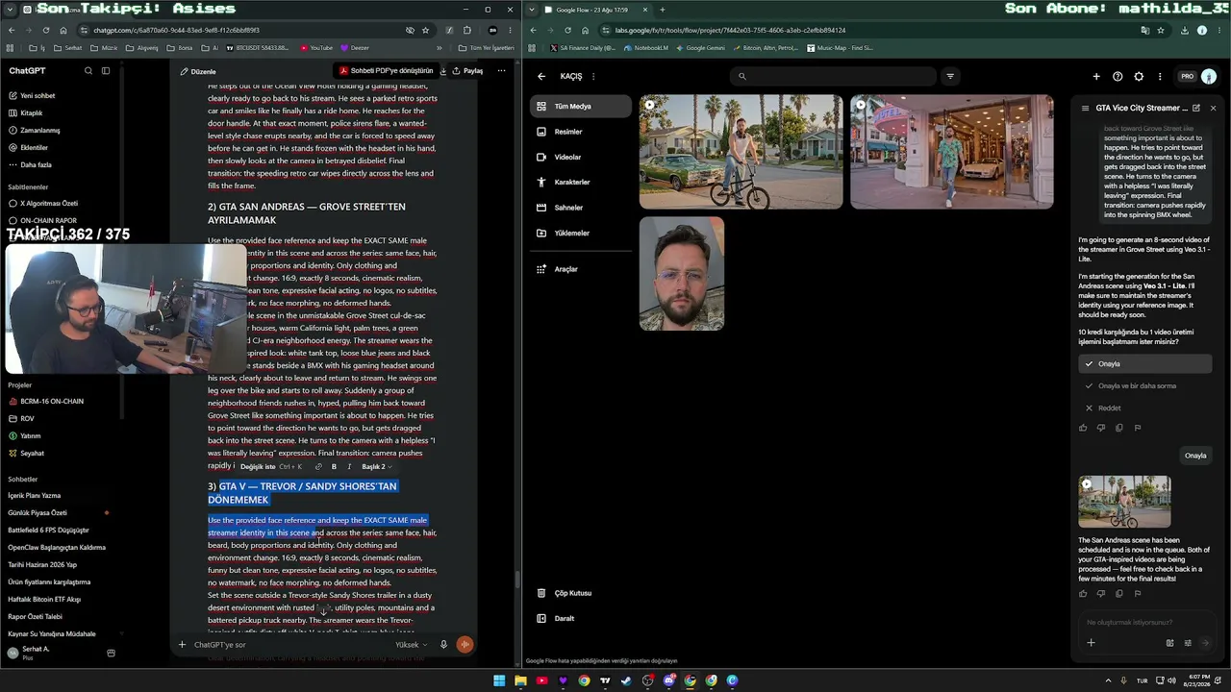Open the Yatırım project

[30, 436]
